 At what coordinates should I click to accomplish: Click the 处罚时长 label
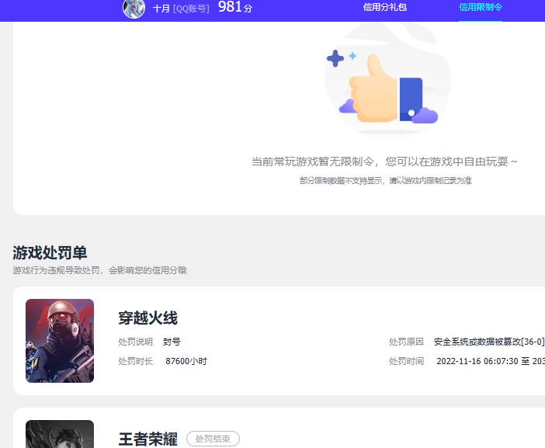136,362
